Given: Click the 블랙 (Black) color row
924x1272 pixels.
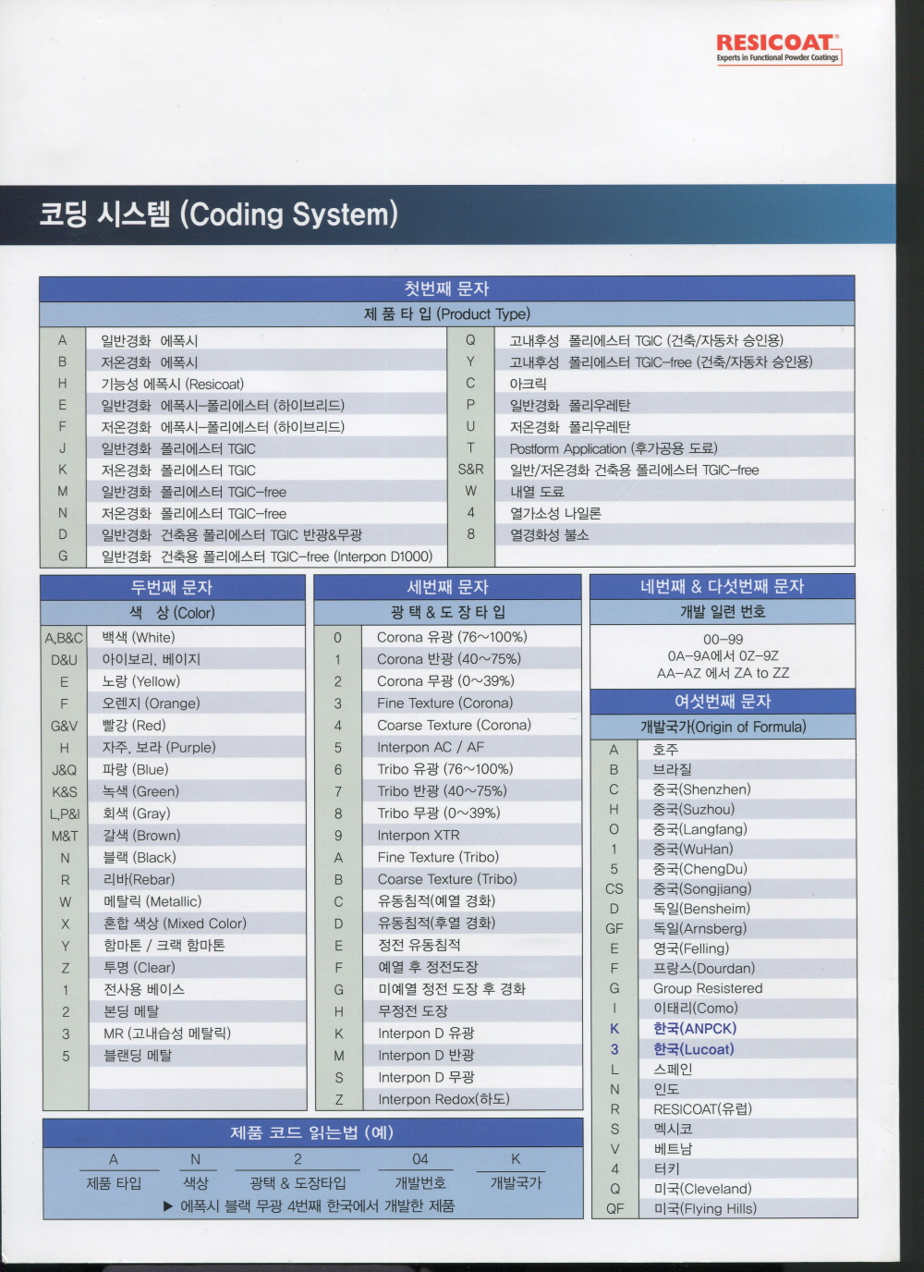Looking at the screenshot, I should (x=140, y=858).
